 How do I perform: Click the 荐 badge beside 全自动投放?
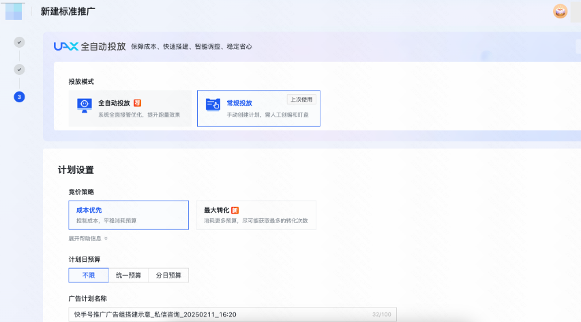pyautogui.click(x=138, y=103)
